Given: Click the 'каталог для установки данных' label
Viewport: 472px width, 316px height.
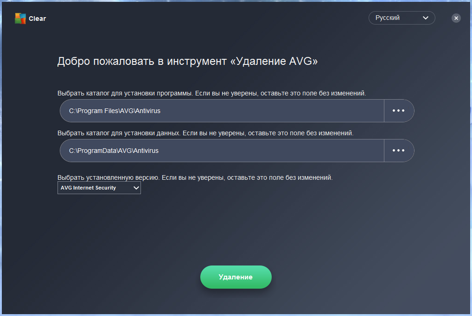Looking at the screenshot, I should 133,133.
